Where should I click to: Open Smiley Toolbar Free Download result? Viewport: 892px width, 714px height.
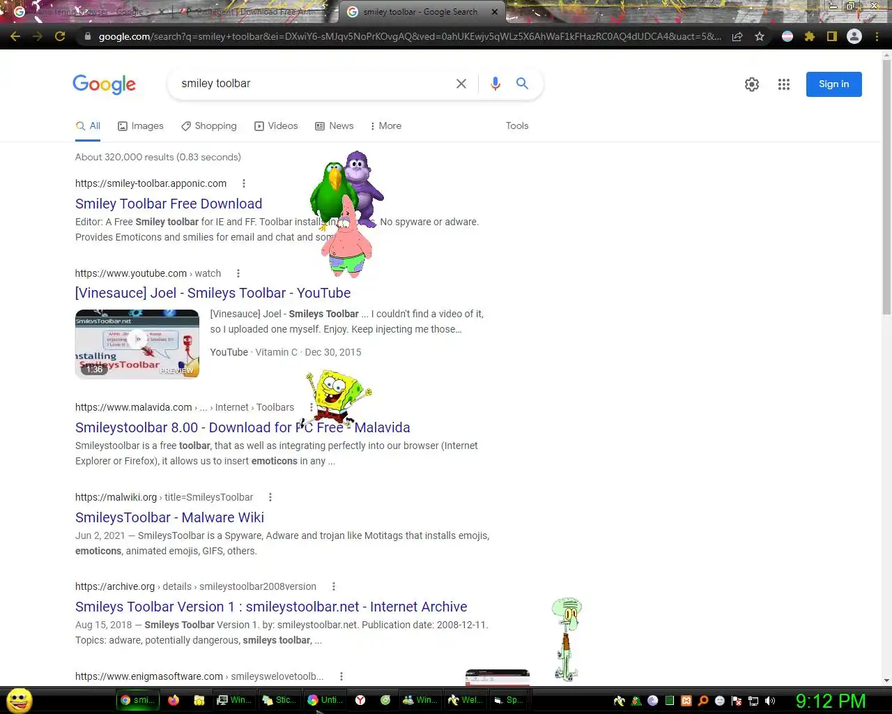pos(169,204)
